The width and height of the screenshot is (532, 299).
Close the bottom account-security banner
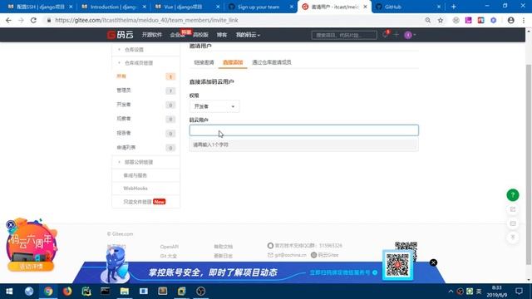pyautogui.click(x=433, y=262)
